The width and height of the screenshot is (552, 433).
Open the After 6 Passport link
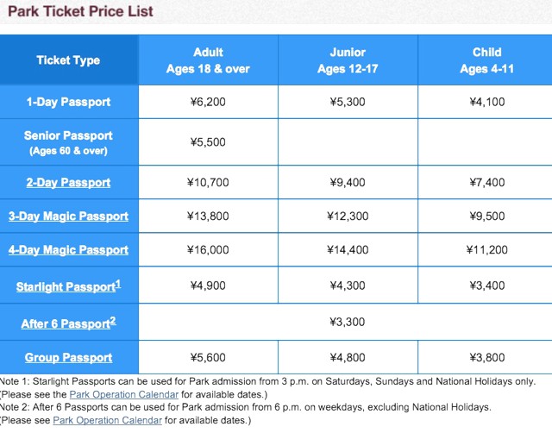coord(68,323)
